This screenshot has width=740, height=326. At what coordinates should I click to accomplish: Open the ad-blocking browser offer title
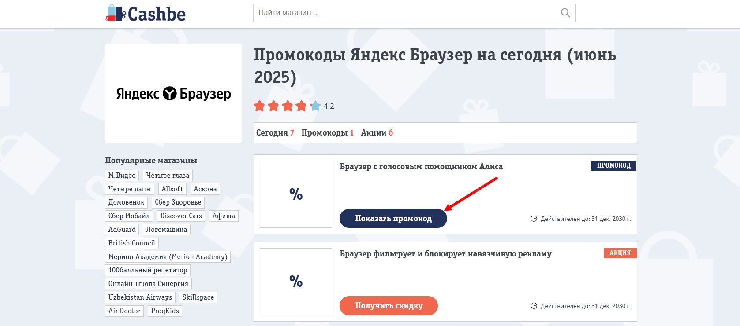pyautogui.click(x=445, y=254)
